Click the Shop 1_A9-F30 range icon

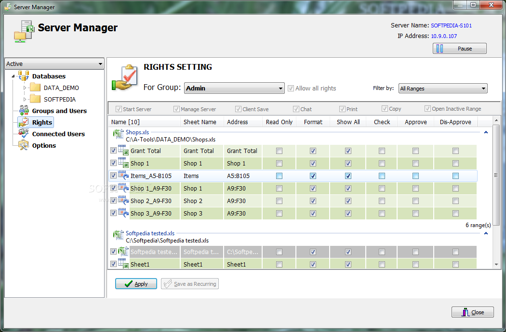[123, 188]
